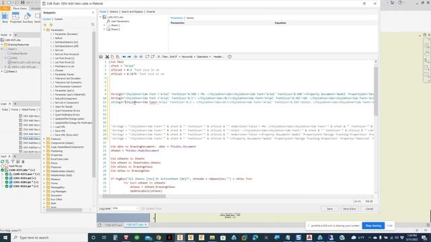Click the Vault filter funnel icon
The width and height of the screenshot is (431, 242).
tap(13, 161)
